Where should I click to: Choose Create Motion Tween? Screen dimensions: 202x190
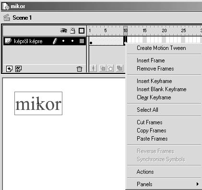pyautogui.click(x=161, y=48)
